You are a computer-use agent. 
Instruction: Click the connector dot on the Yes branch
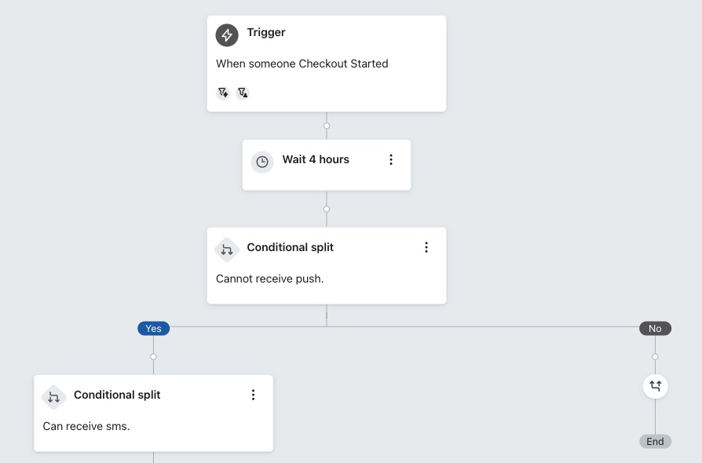[x=153, y=355]
